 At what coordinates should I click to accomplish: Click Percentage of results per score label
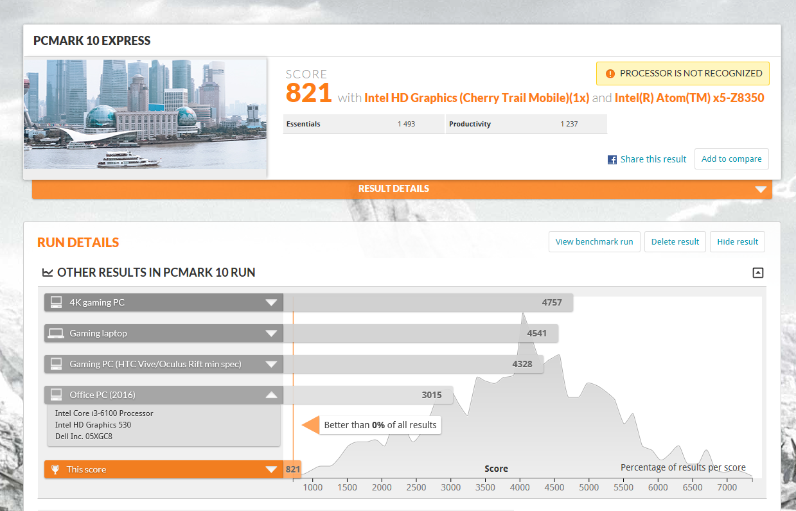(683, 467)
